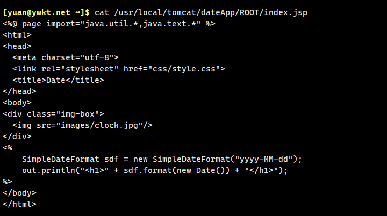Click the closing %> scriptlet marker

(x=8, y=182)
